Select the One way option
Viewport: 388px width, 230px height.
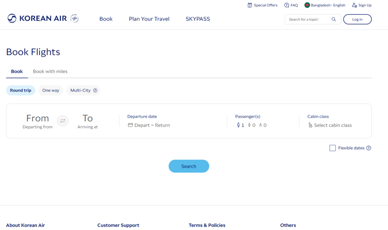[x=51, y=91]
